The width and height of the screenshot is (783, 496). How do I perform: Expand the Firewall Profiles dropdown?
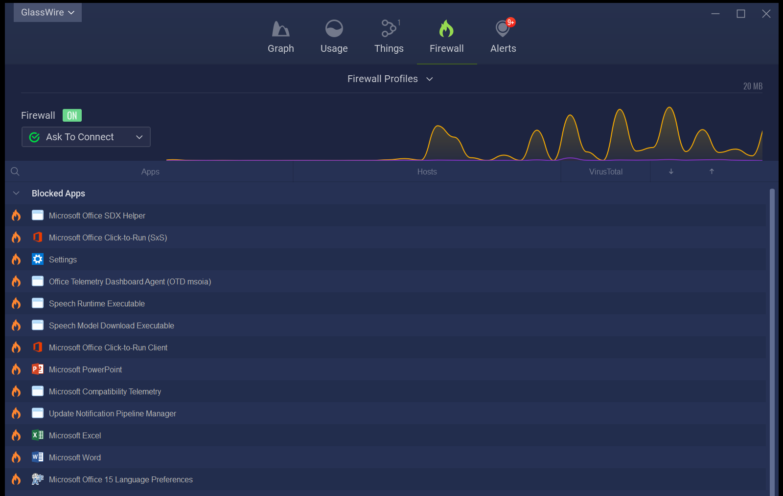[390, 79]
